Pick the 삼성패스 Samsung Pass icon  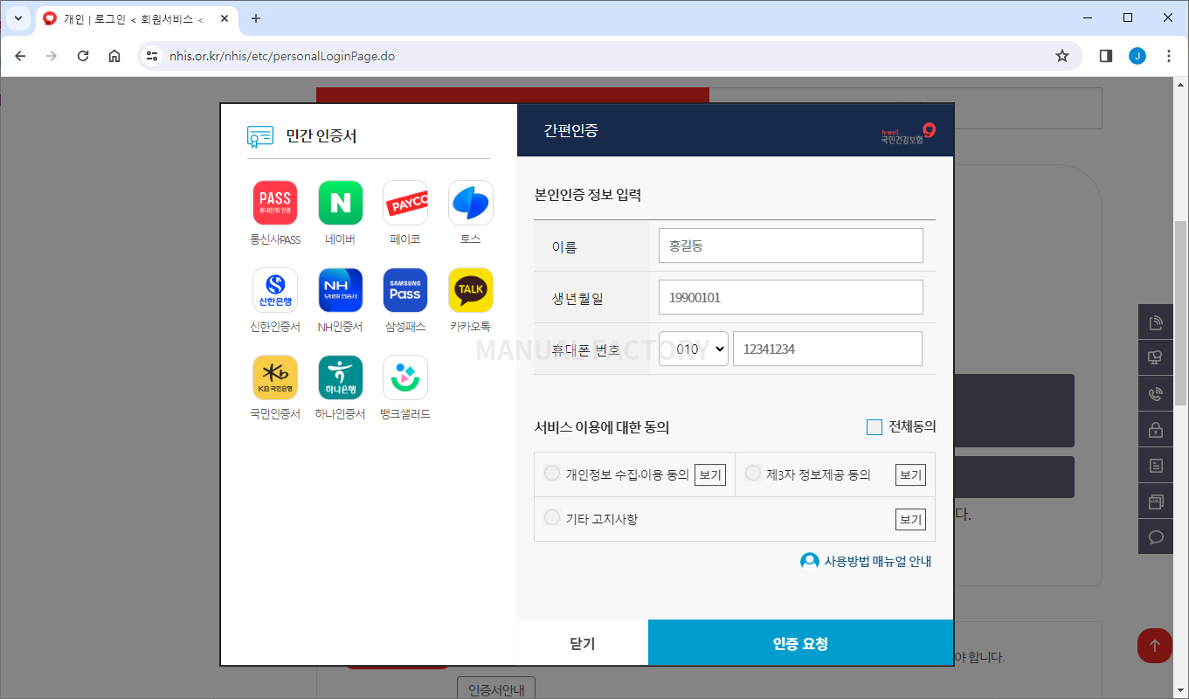(405, 290)
